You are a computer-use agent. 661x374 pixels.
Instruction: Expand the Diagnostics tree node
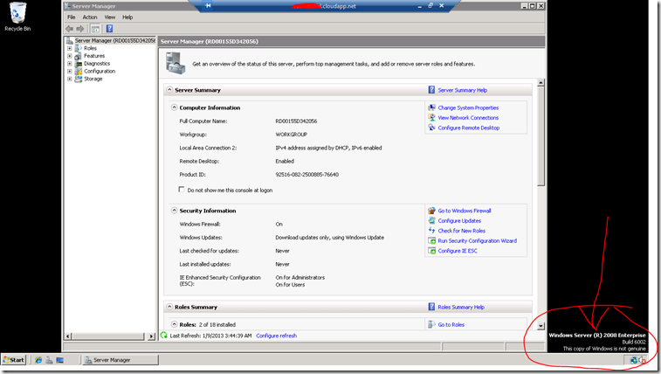[70, 63]
